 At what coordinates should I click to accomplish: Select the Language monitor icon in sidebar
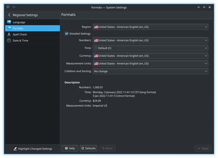(9, 22)
